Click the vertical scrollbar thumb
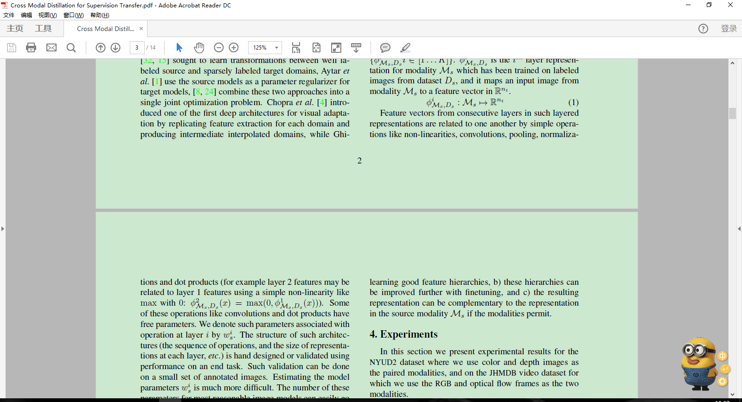 point(732,113)
